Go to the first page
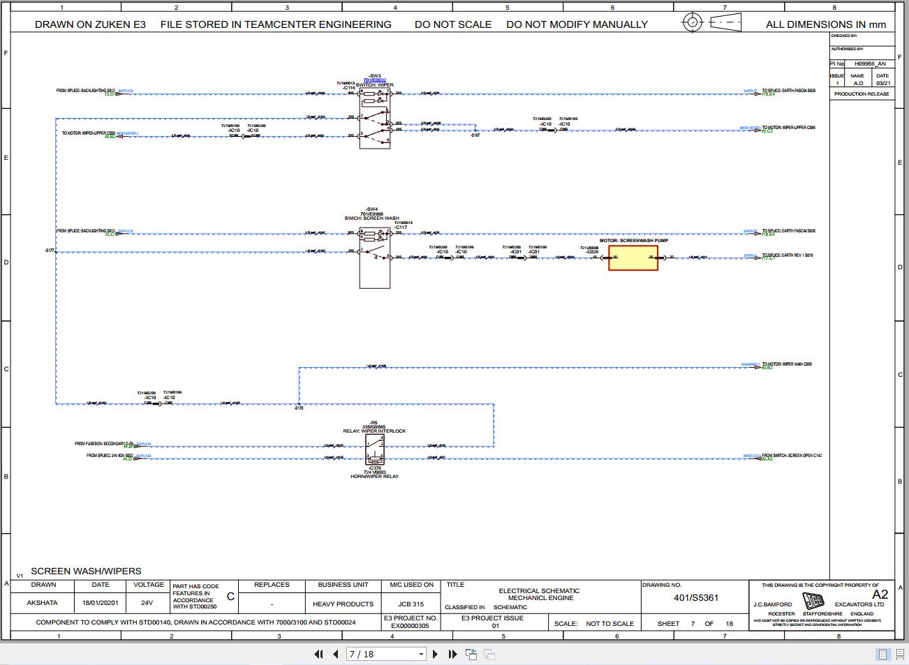 [318, 654]
